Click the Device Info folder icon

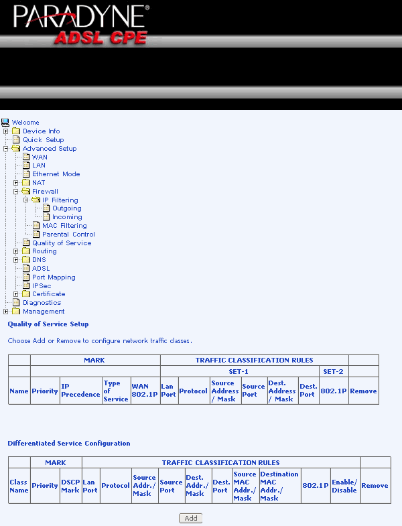tap(16, 131)
